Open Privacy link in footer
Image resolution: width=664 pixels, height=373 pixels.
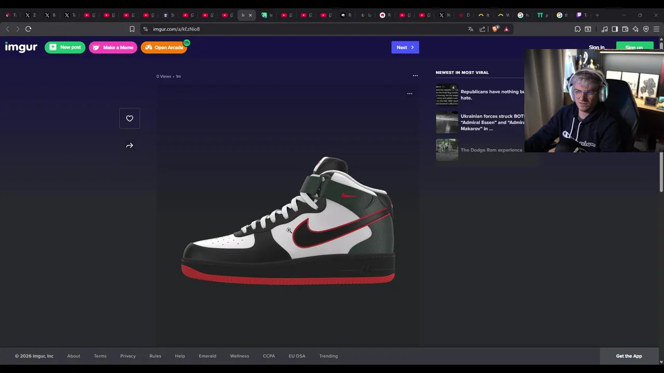click(128, 356)
